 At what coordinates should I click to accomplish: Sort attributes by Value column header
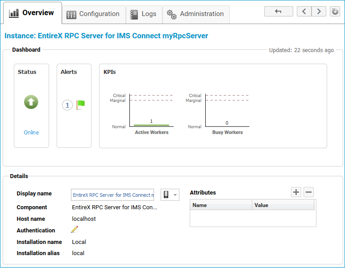[x=283, y=205]
